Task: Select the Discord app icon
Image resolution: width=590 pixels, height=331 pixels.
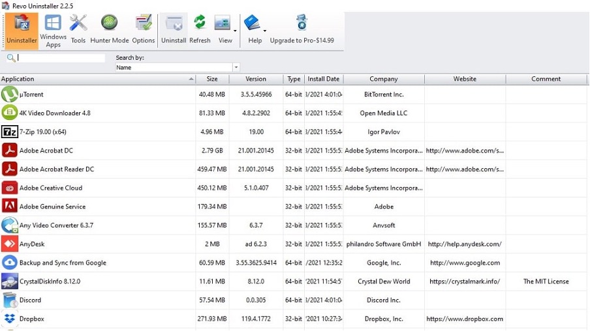Action: point(9,300)
